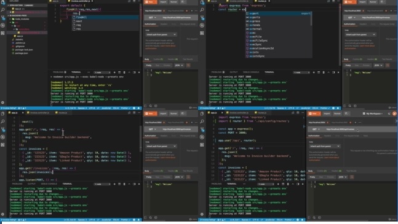The width and height of the screenshot is (398, 224).
Task: Open package.json from the Explorer tree
Action: point(22,53)
